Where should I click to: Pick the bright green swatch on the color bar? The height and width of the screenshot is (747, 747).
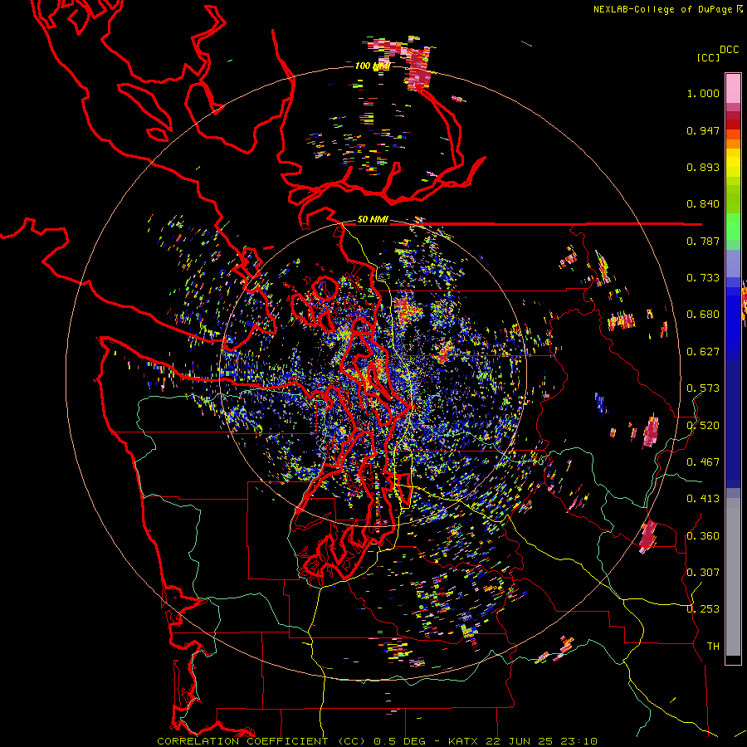click(733, 227)
